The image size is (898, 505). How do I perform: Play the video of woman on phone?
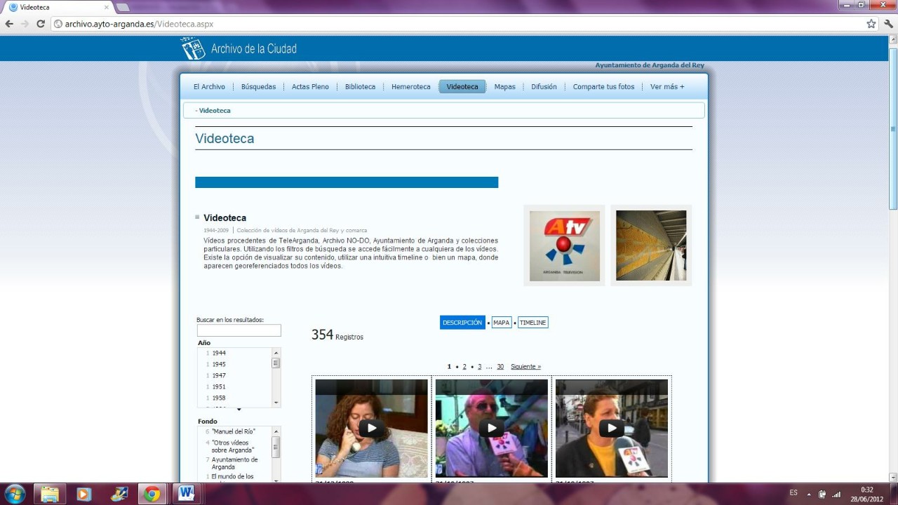[x=371, y=428]
